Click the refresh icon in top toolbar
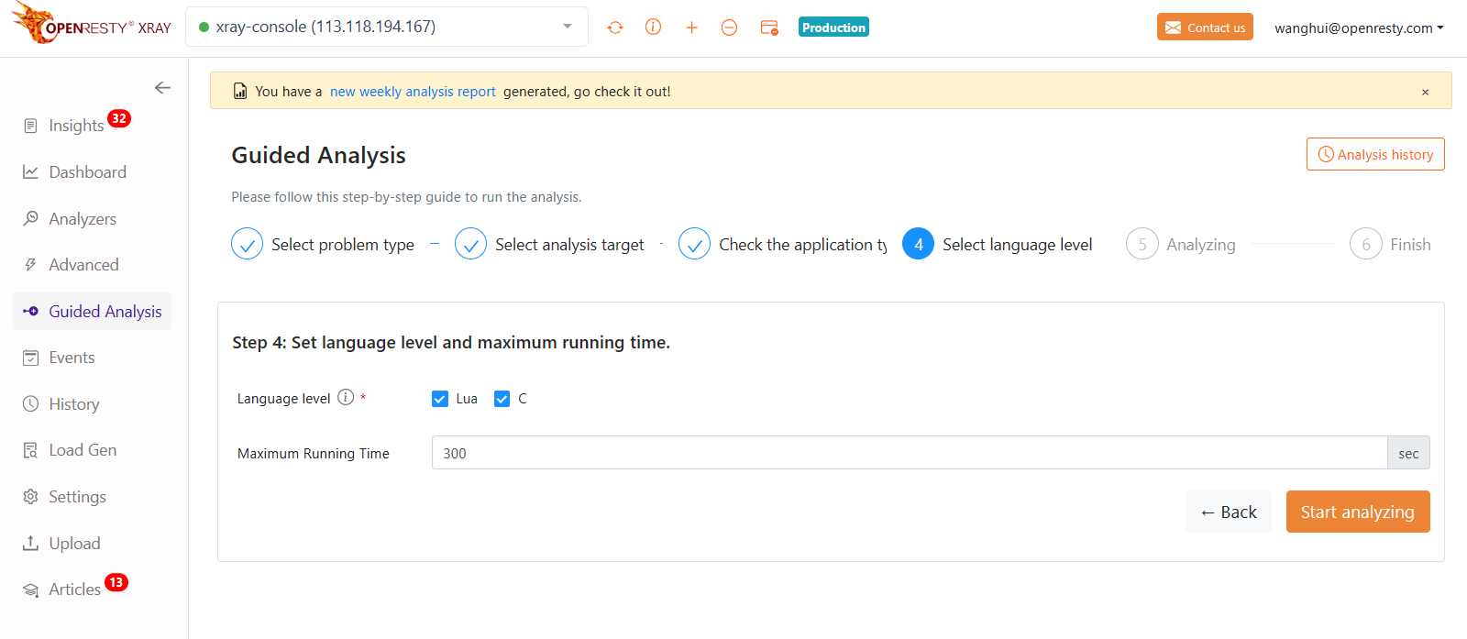Screen dimensions: 1467x639 615,28
